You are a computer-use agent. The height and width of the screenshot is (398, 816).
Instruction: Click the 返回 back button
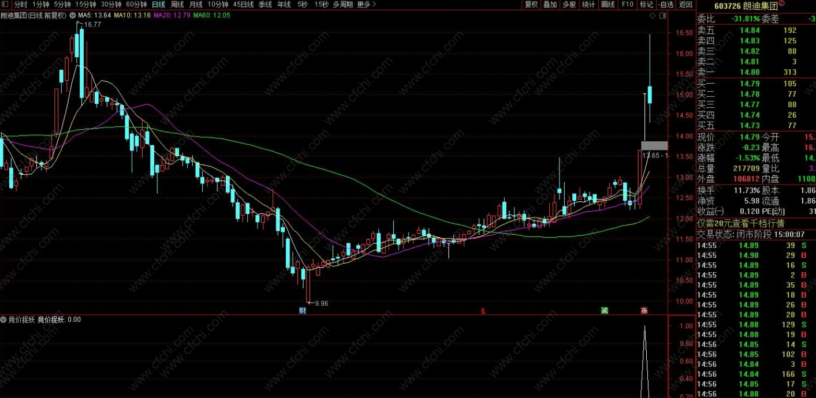point(685,5)
